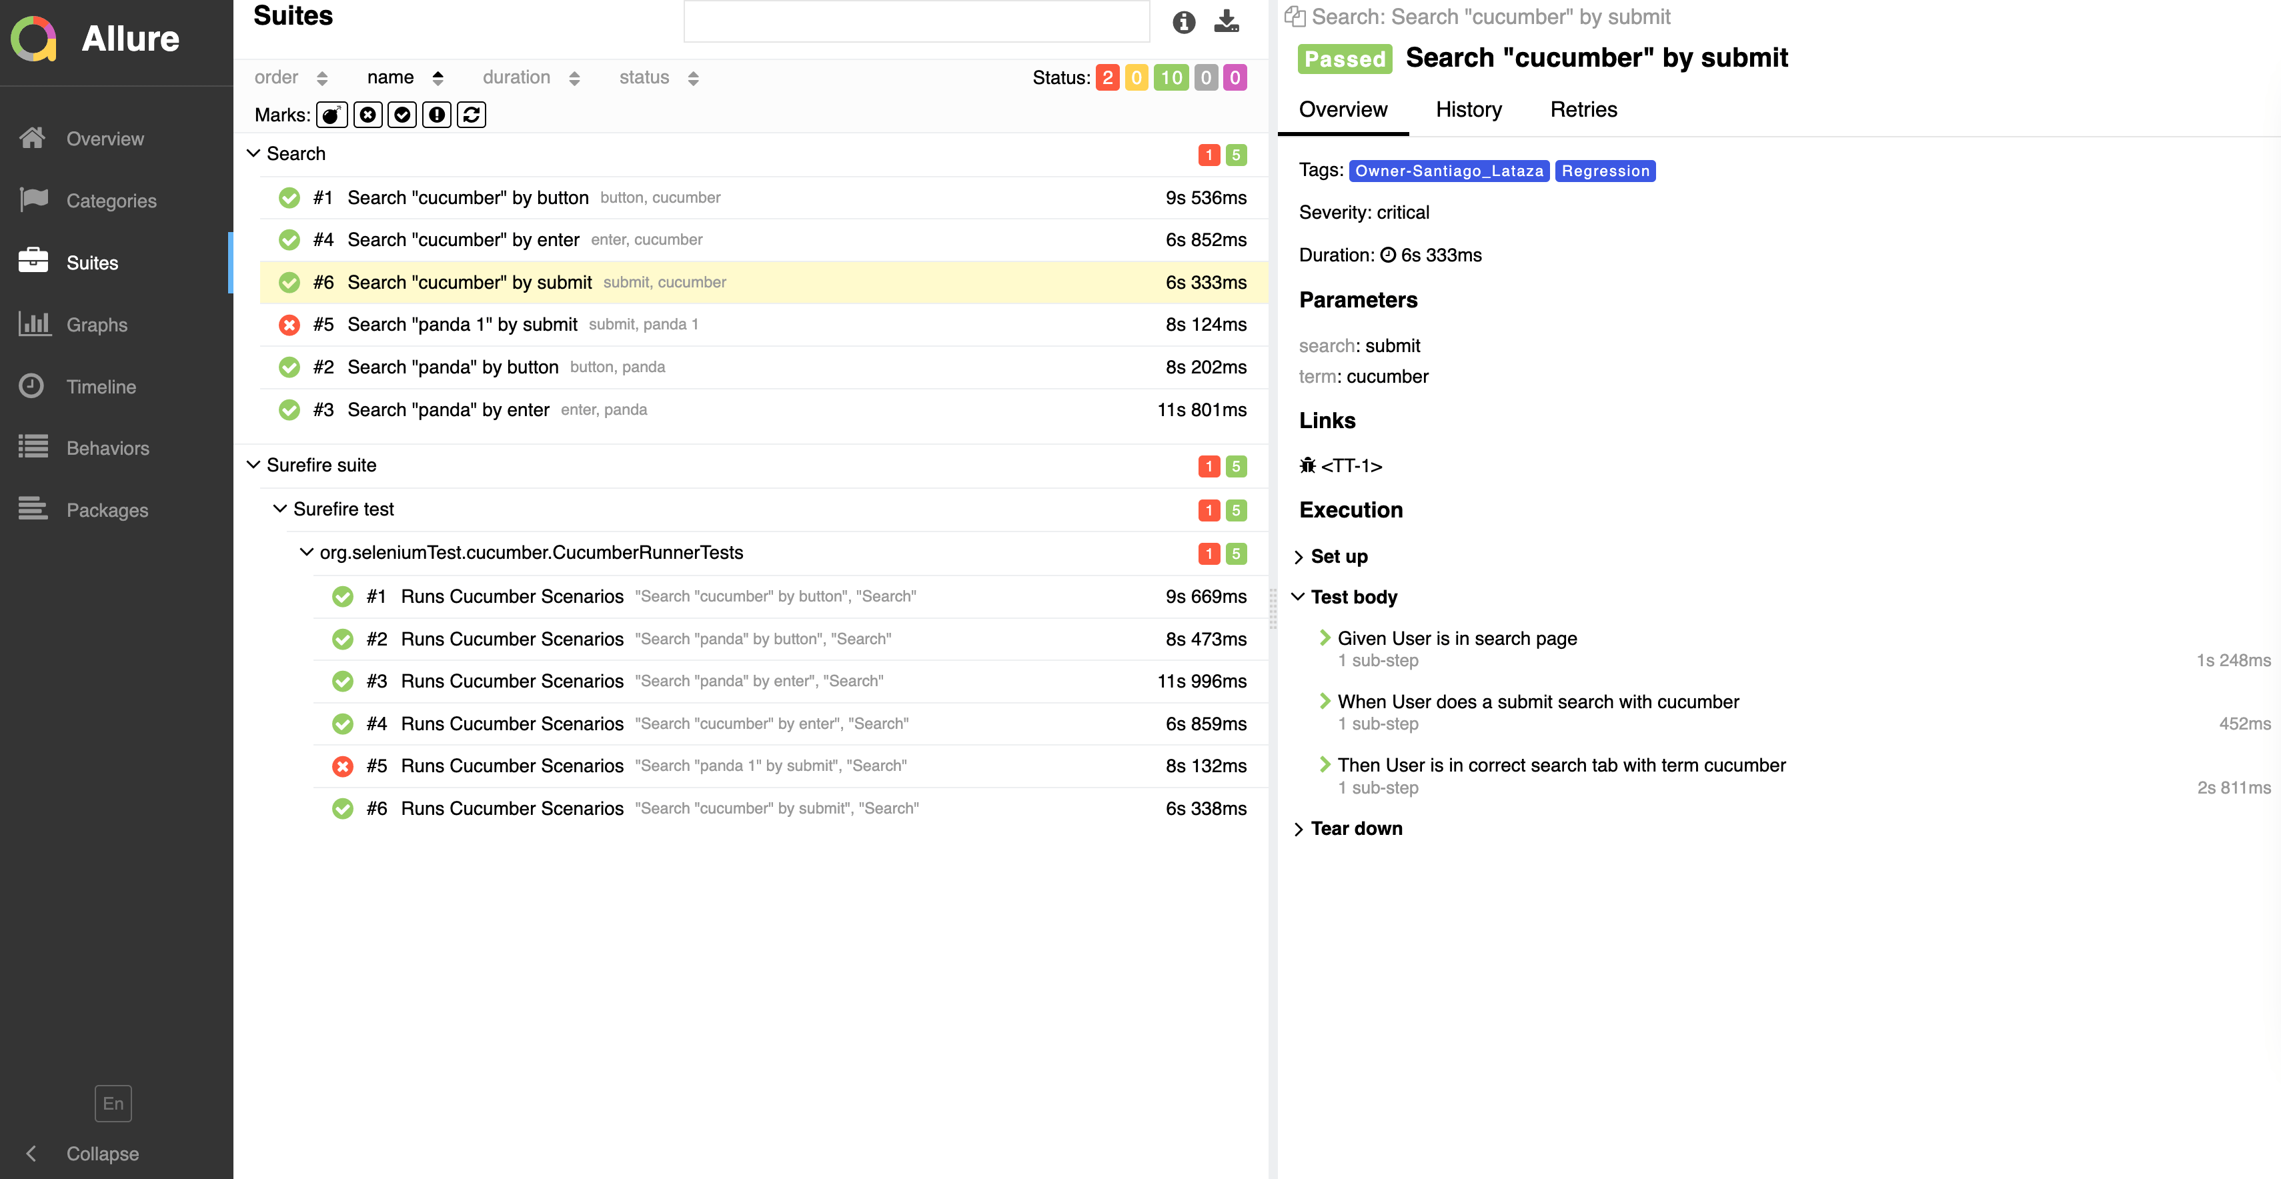2281x1179 pixels.
Task: Click the green passed count status filter
Action: pos(1171,78)
